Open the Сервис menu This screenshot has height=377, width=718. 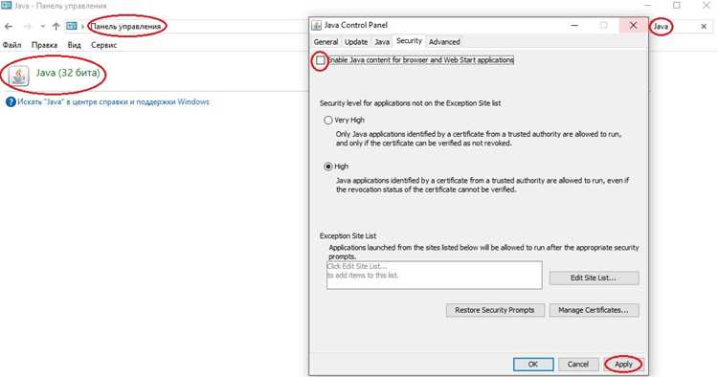click(x=104, y=45)
